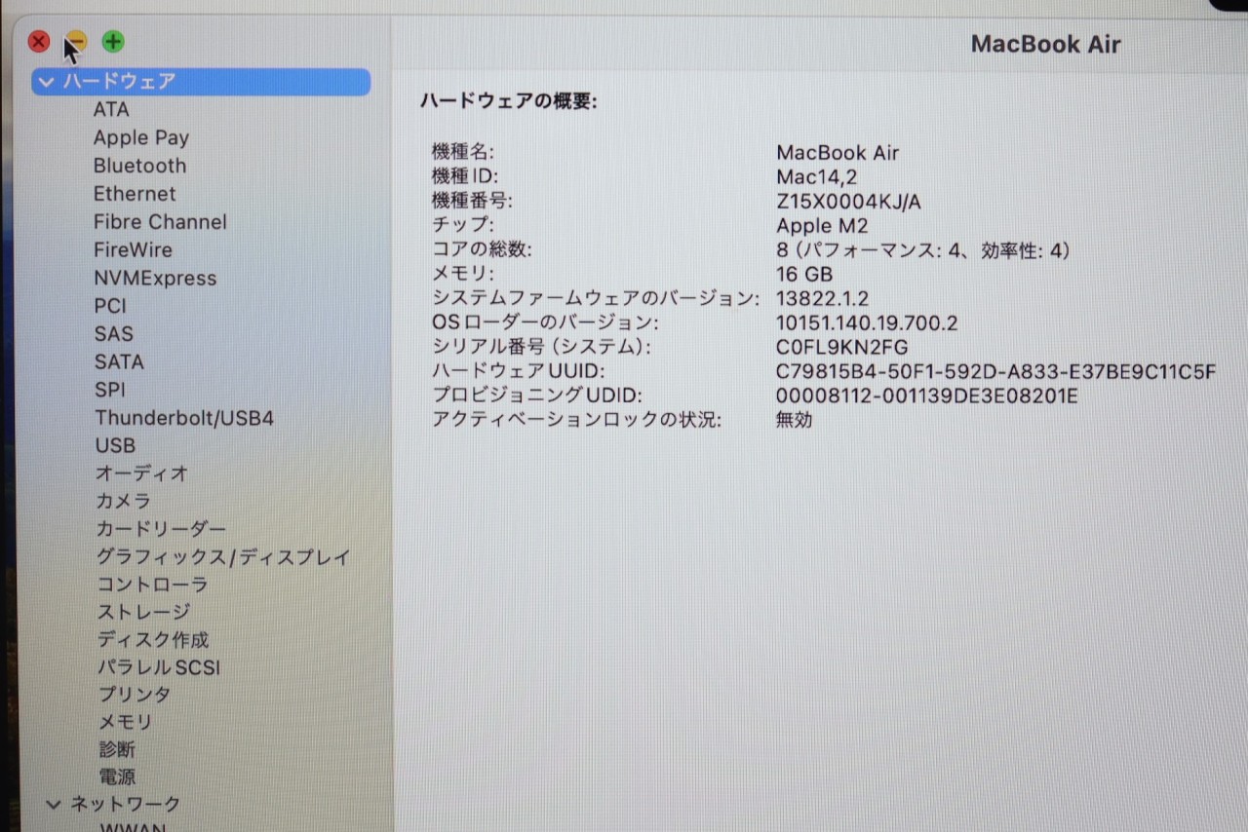Click the 機種番号 value Z15X0004KJ/A

tap(848, 202)
